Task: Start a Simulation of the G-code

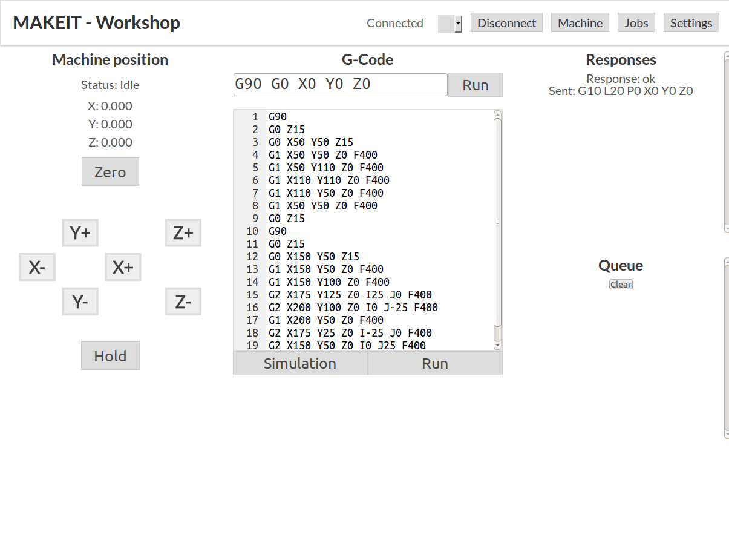Action: (299, 363)
